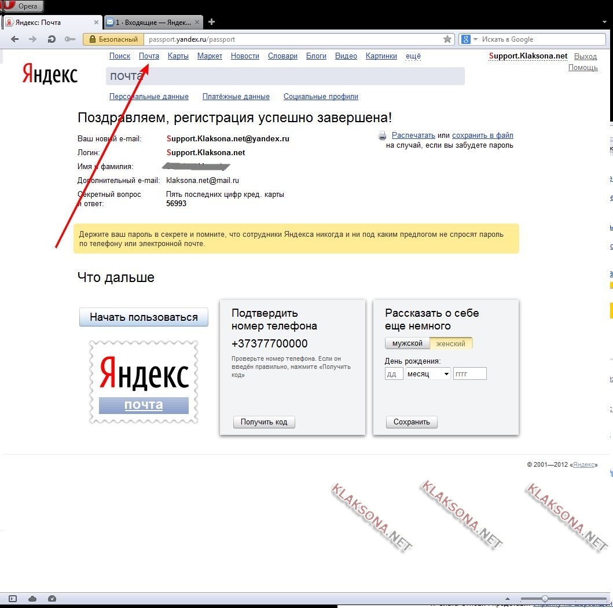Click the Яндекс почта stamp image
The image size is (613, 608).
click(x=144, y=382)
